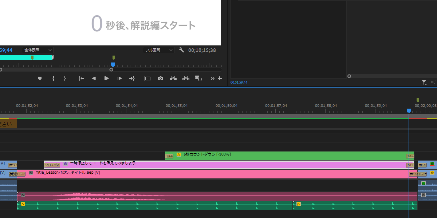This screenshot has height=218, width=437.
Task: Go to the In point
Action: tap(82, 78)
